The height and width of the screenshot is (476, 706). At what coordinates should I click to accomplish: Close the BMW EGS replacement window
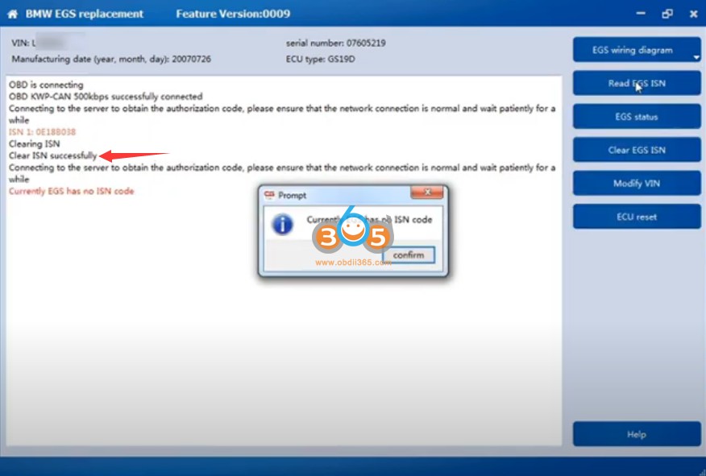[693, 14]
